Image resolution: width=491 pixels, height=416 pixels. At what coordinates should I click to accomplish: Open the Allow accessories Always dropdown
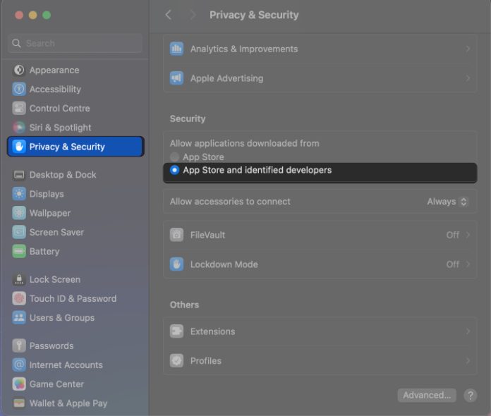pos(447,202)
